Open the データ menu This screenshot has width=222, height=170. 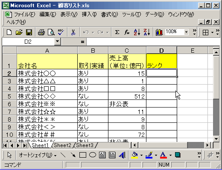155,14
